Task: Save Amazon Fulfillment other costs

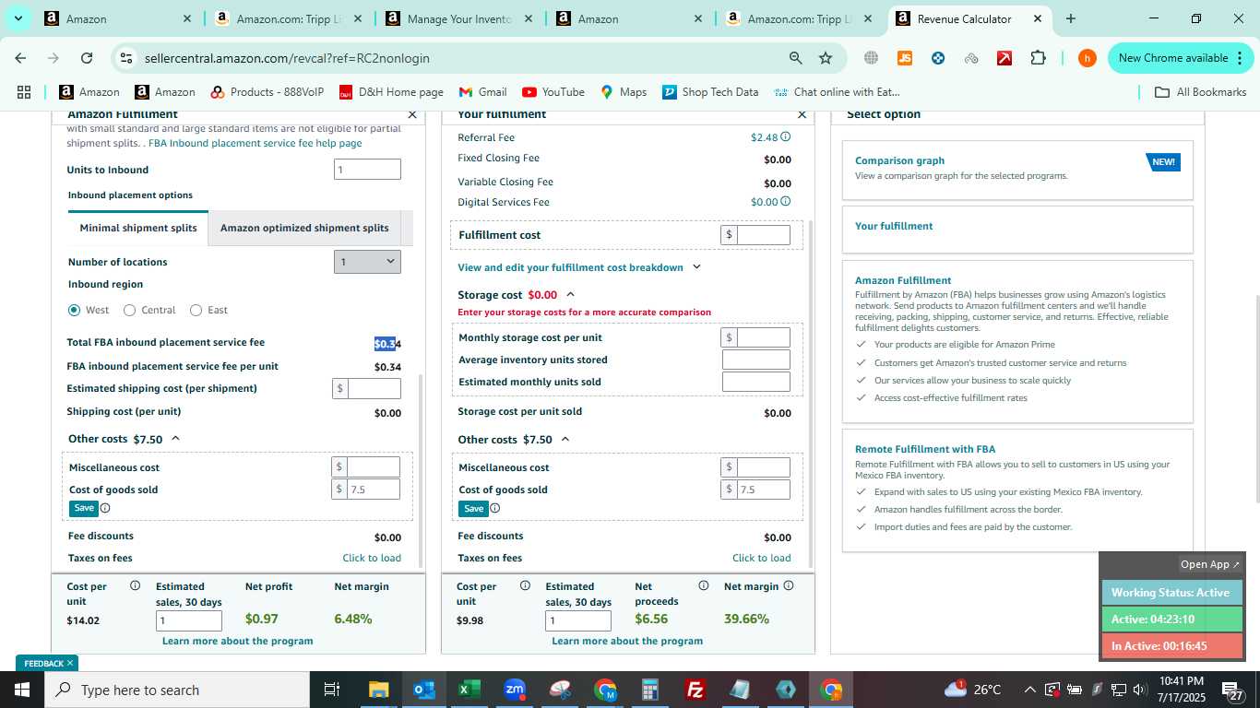Action: pyautogui.click(x=84, y=508)
